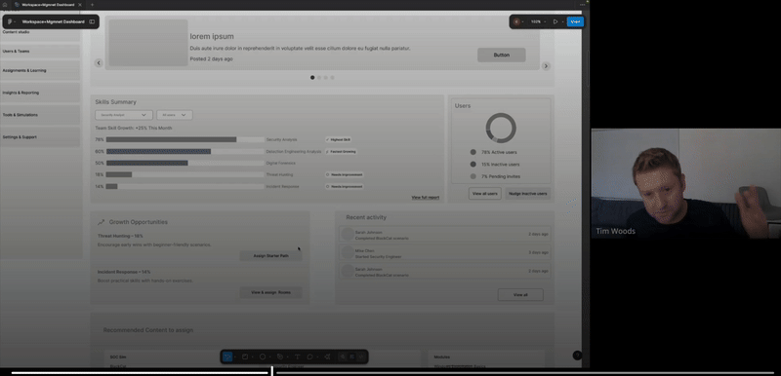This screenshot has width=781, height=376.
Task: Expand the Frame tool options arrow
Action: [x=252, y=357]
